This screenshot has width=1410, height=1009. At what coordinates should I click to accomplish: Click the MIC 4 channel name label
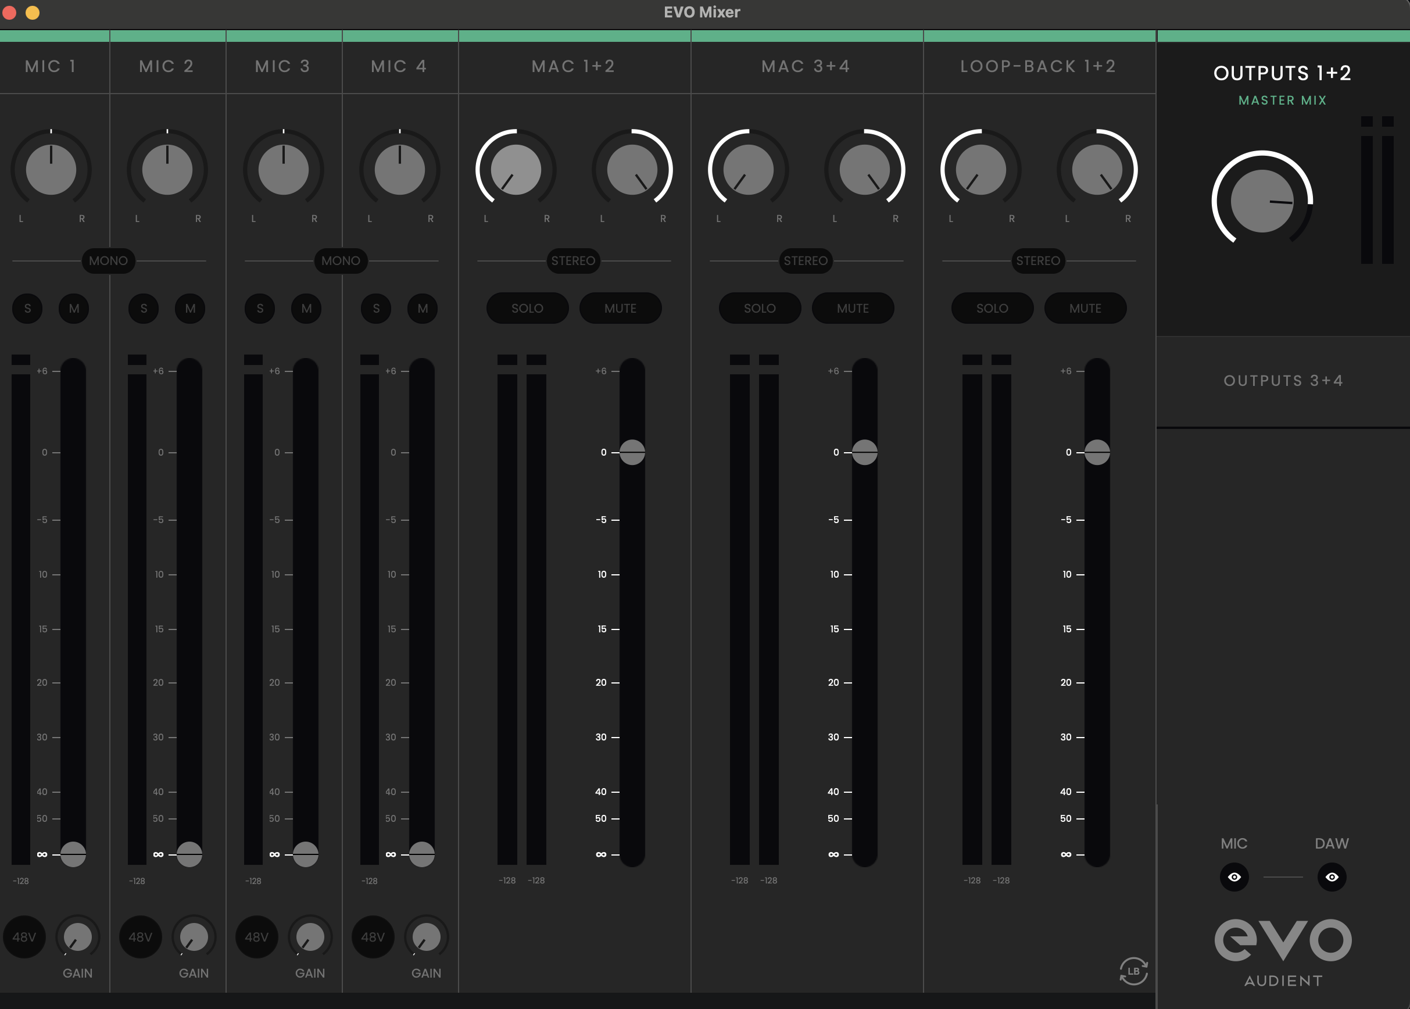pyautogui.click(x=399, y=66)
